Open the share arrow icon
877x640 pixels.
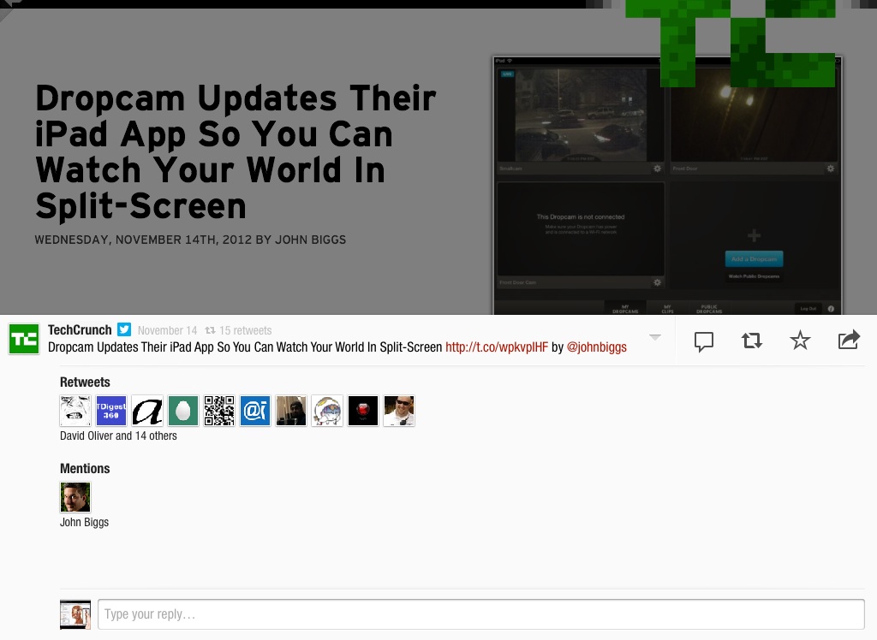coord(849,340)
